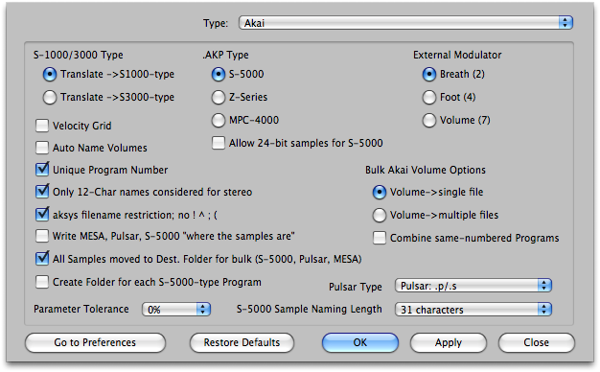Screen dimensions: 600x372
Task: Click the Bulk Akai Volume Options heading
Action: pyautogui.click(x=426, y=170)
